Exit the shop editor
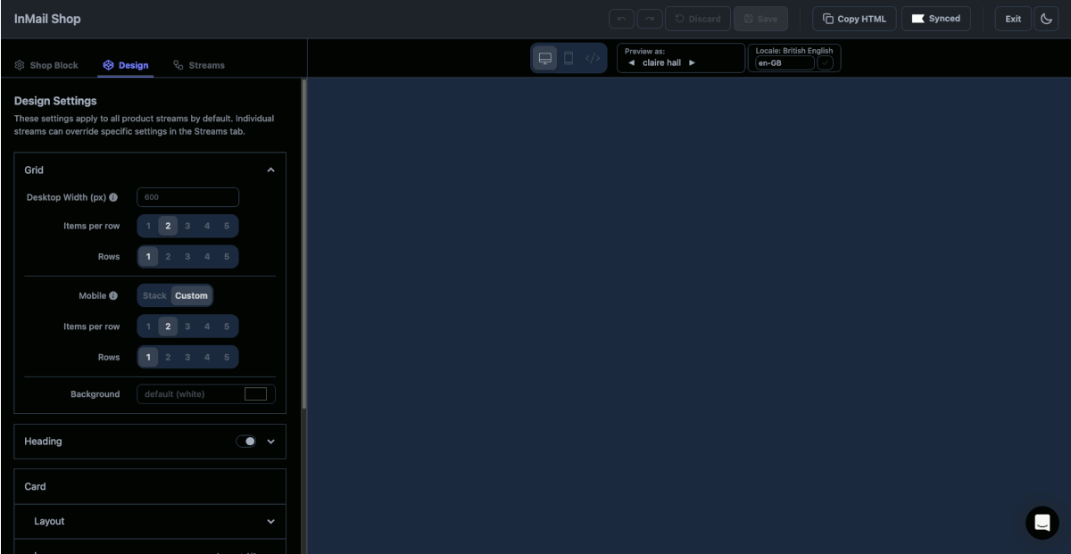Screen dimensions: 1071x554 click(1012, 18)
